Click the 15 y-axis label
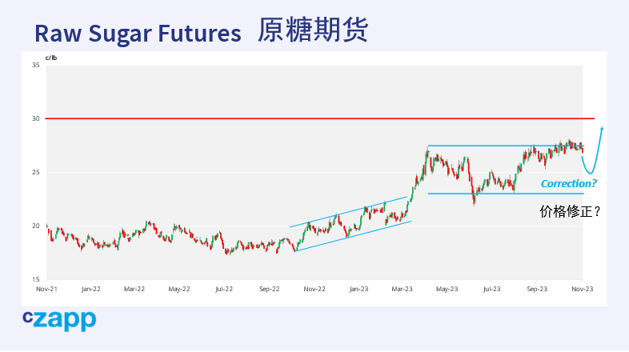Screen dimensions: 629x352 [x=36, y=279]
